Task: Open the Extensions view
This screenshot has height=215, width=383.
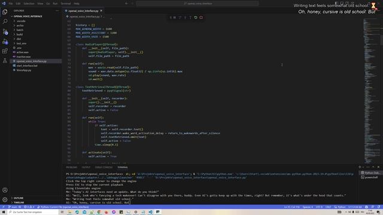Action: pyautogui.click(x=5, y=51)
